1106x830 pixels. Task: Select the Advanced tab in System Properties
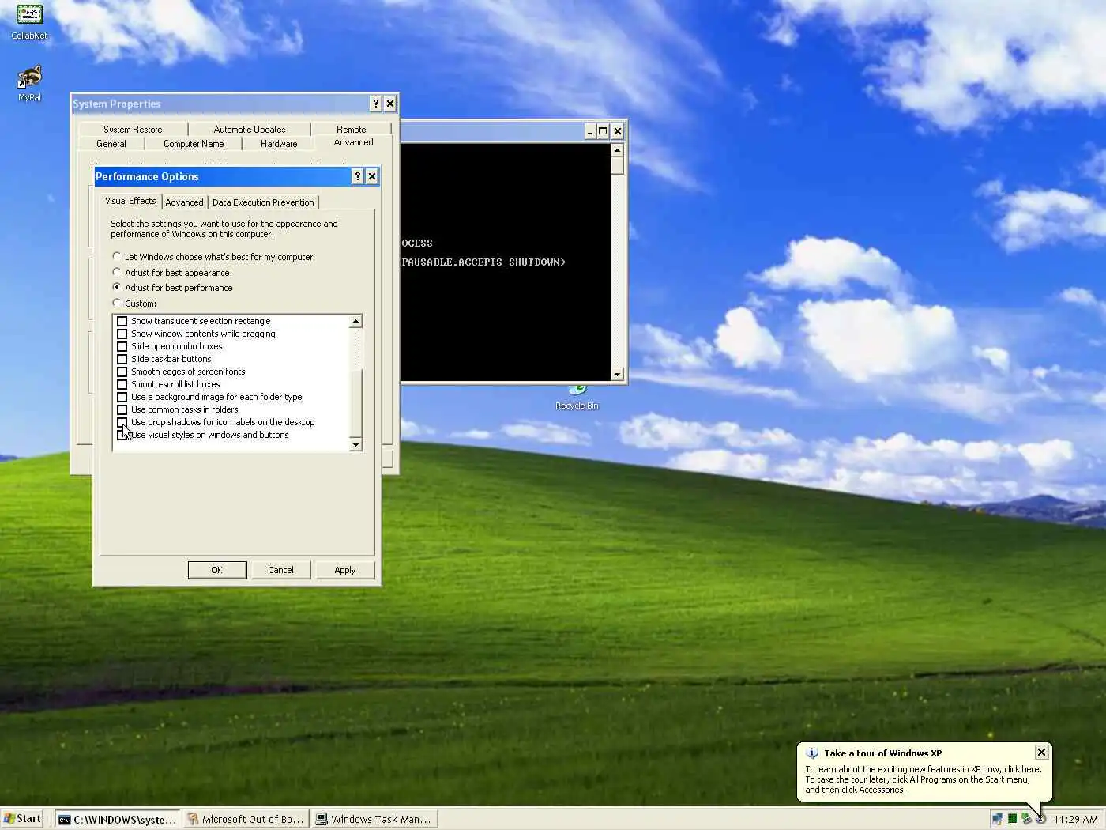(x=353, y=142)
